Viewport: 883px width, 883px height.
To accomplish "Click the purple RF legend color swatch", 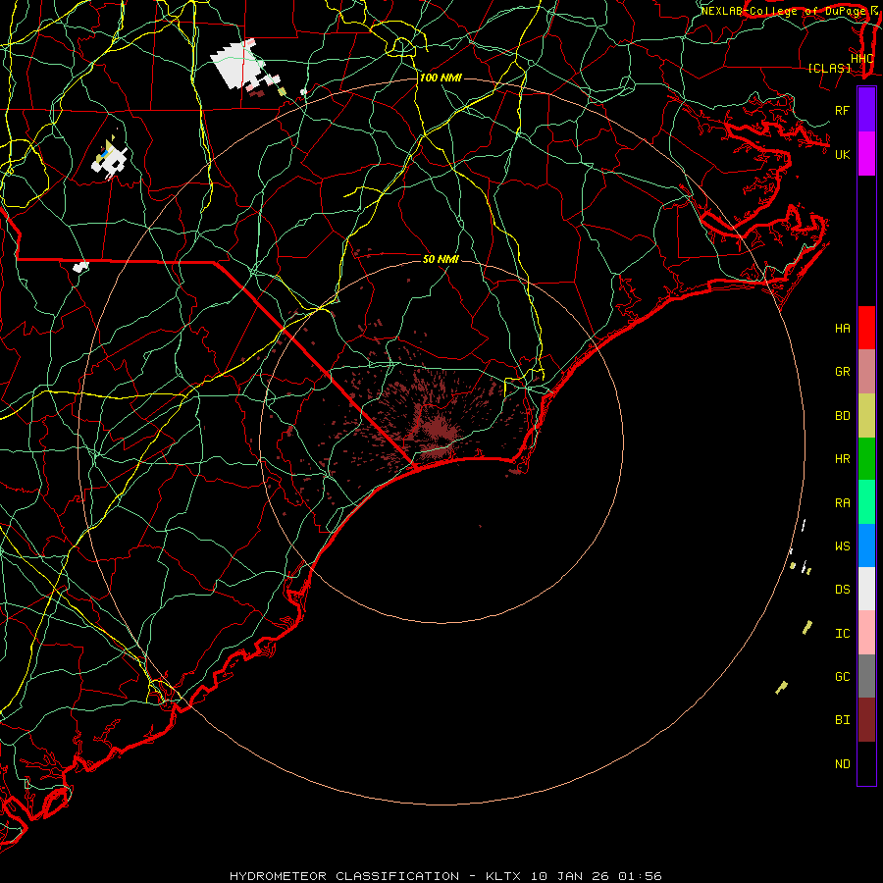I will point(866,110).
